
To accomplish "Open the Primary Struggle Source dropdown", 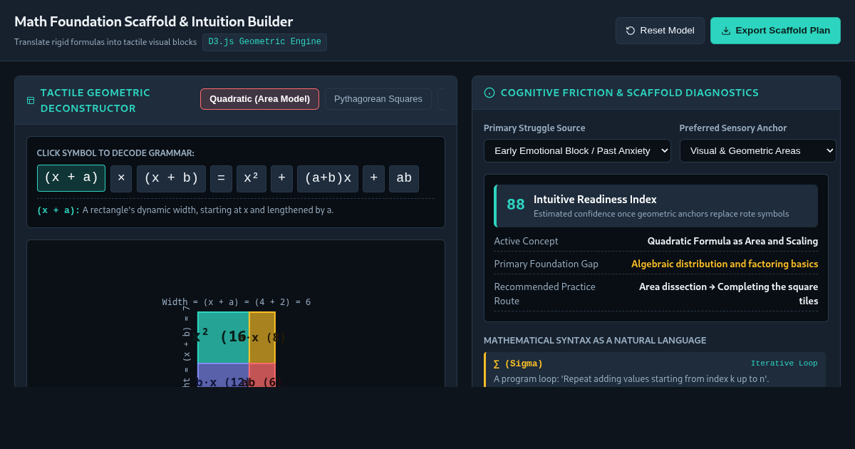I will pos(577,150).
